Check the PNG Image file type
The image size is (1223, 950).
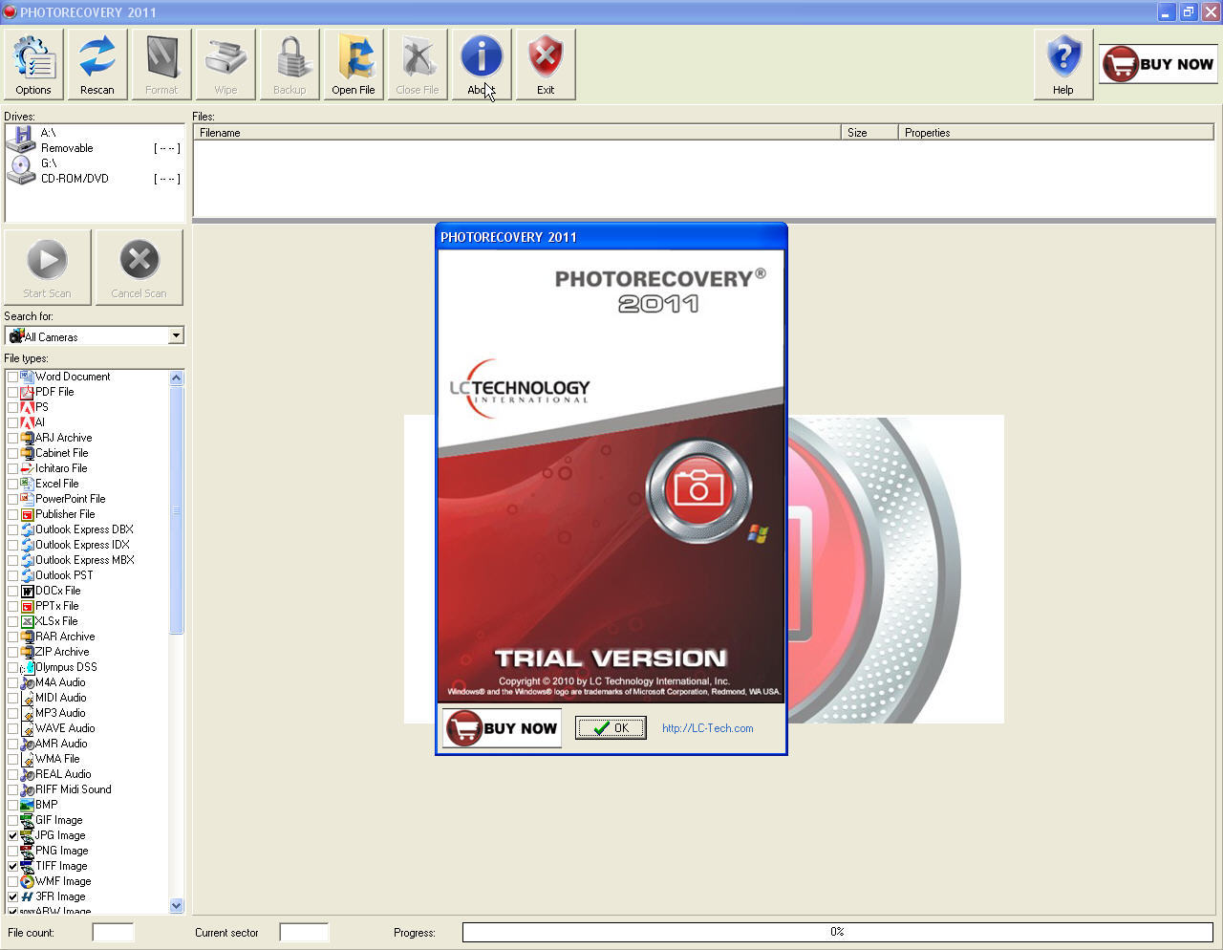[x=12, y=851]
